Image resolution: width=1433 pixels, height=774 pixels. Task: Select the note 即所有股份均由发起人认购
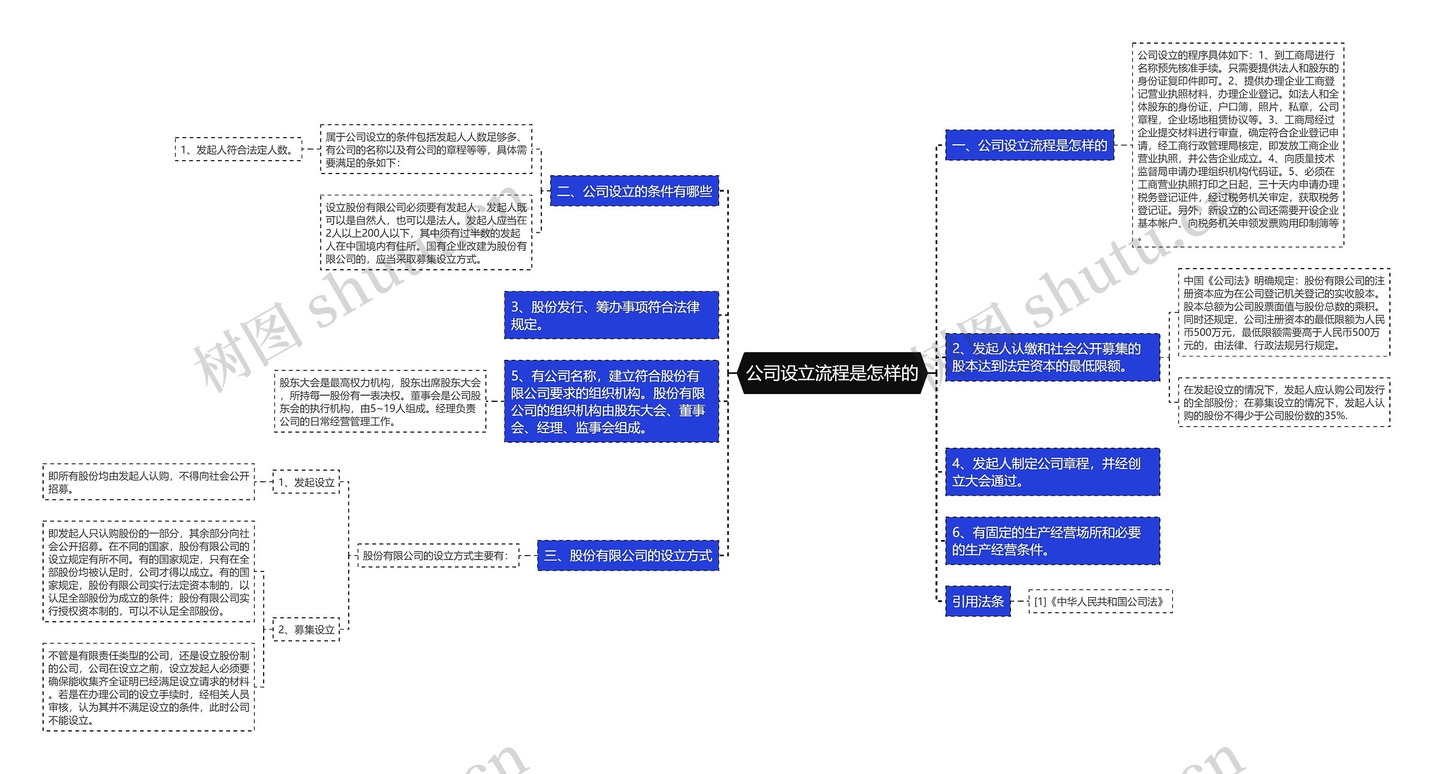click(x=149, y=482)
